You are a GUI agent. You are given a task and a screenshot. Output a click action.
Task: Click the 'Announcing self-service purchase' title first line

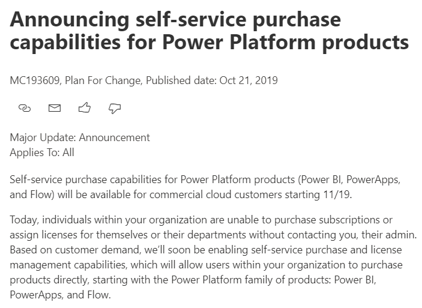(x=175, y=20)
